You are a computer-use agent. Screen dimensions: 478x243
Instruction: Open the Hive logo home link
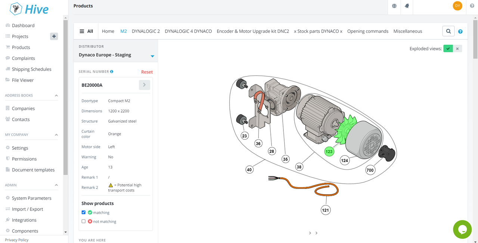click(29, 9)
